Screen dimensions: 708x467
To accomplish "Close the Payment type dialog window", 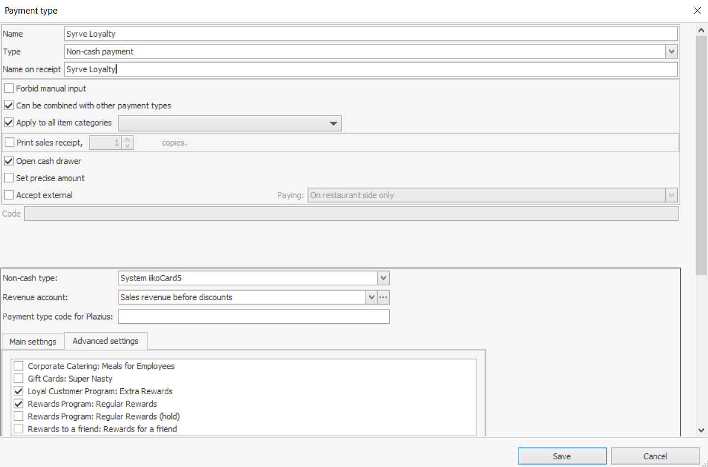I will (x=696, y=11).
